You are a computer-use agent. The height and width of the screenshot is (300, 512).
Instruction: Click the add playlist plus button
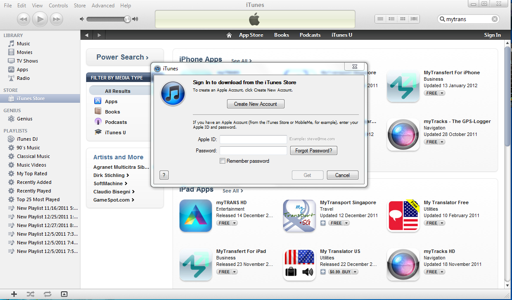coord(14,294)
